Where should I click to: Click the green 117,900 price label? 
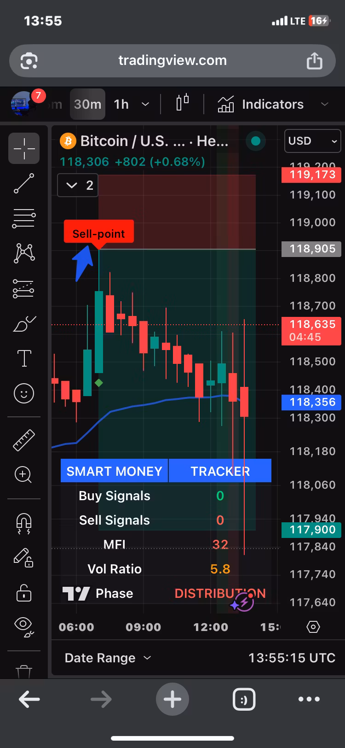(311, 530)
